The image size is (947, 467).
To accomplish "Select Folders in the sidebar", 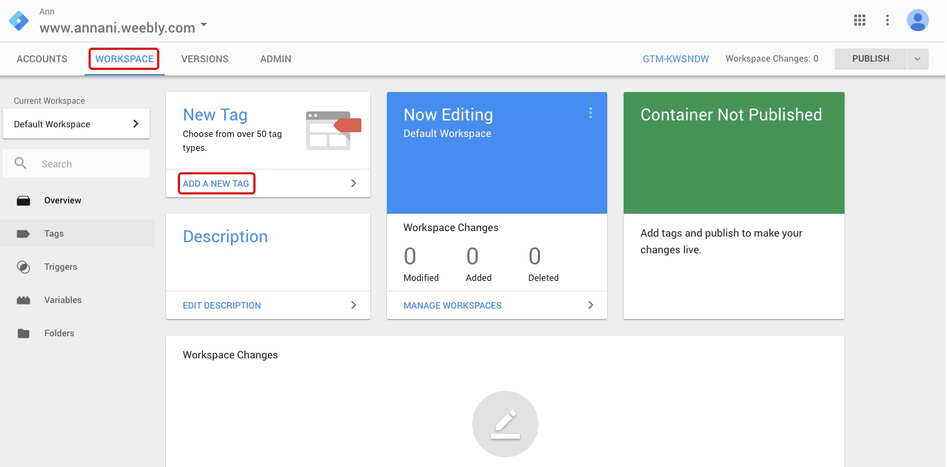I will click(78, 333).
